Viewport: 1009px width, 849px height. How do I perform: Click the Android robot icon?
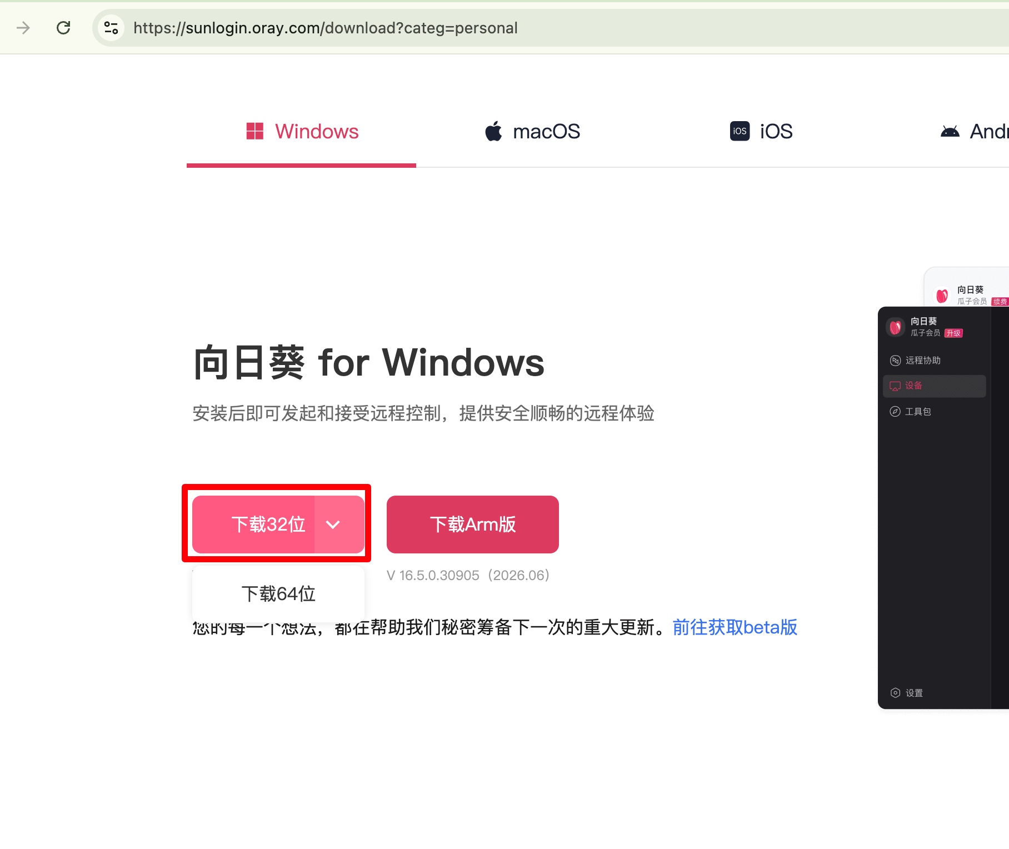[950, 132]
